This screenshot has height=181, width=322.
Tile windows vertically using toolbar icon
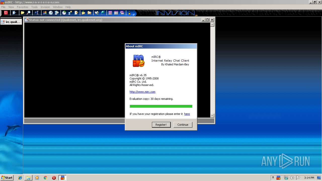[116, 13]
